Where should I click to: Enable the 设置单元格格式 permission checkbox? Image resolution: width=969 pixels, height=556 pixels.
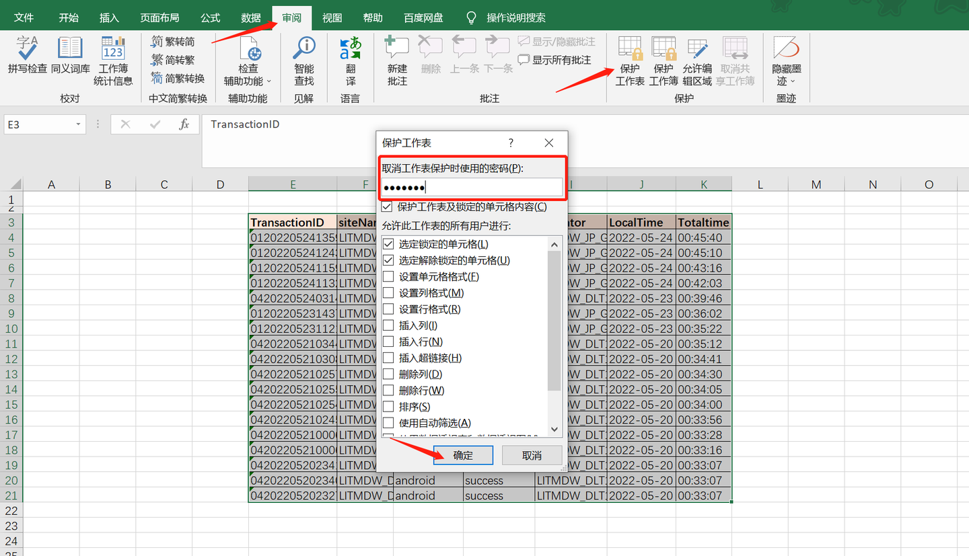point(388,276)
